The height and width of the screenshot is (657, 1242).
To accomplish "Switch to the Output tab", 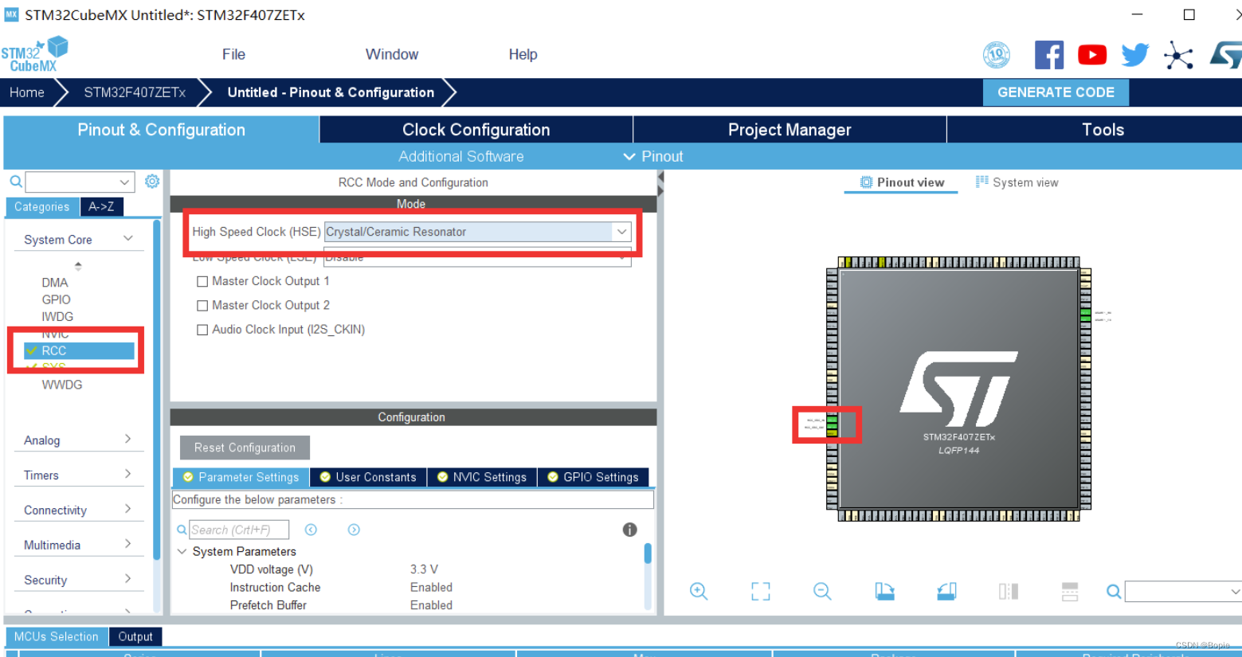I will (x=135, y=636).
